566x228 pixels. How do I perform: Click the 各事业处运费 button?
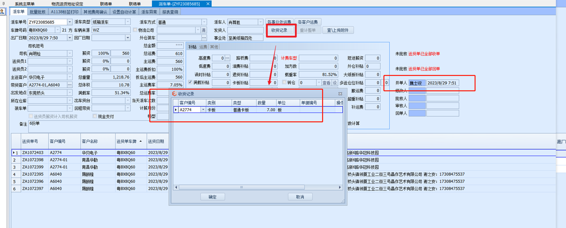[x=279, y=22]
